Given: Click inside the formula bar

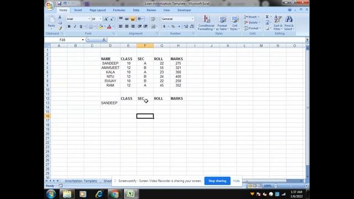Looking at the screenshot, I should tap(206, 40).
